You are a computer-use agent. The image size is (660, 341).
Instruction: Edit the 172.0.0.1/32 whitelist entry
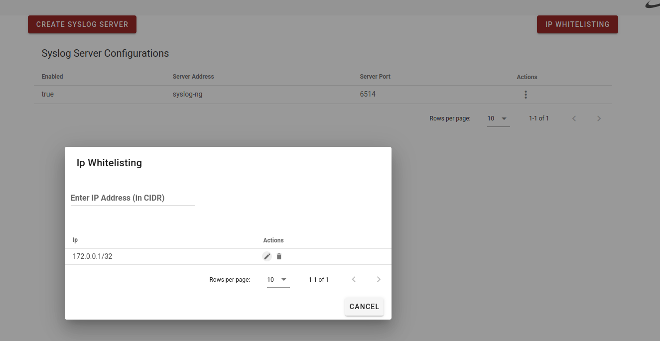(267, 256)
